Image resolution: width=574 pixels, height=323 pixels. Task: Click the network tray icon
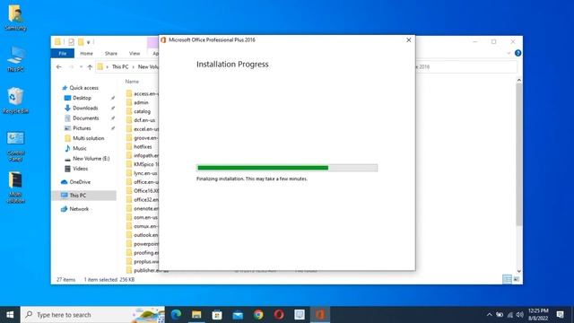[x=509, y=315]
